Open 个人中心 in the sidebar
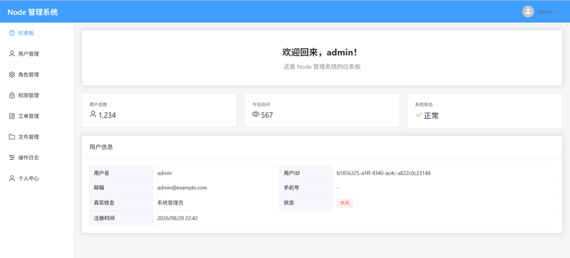Viewport: 570px width, 258px height. [x=37, y=178]
